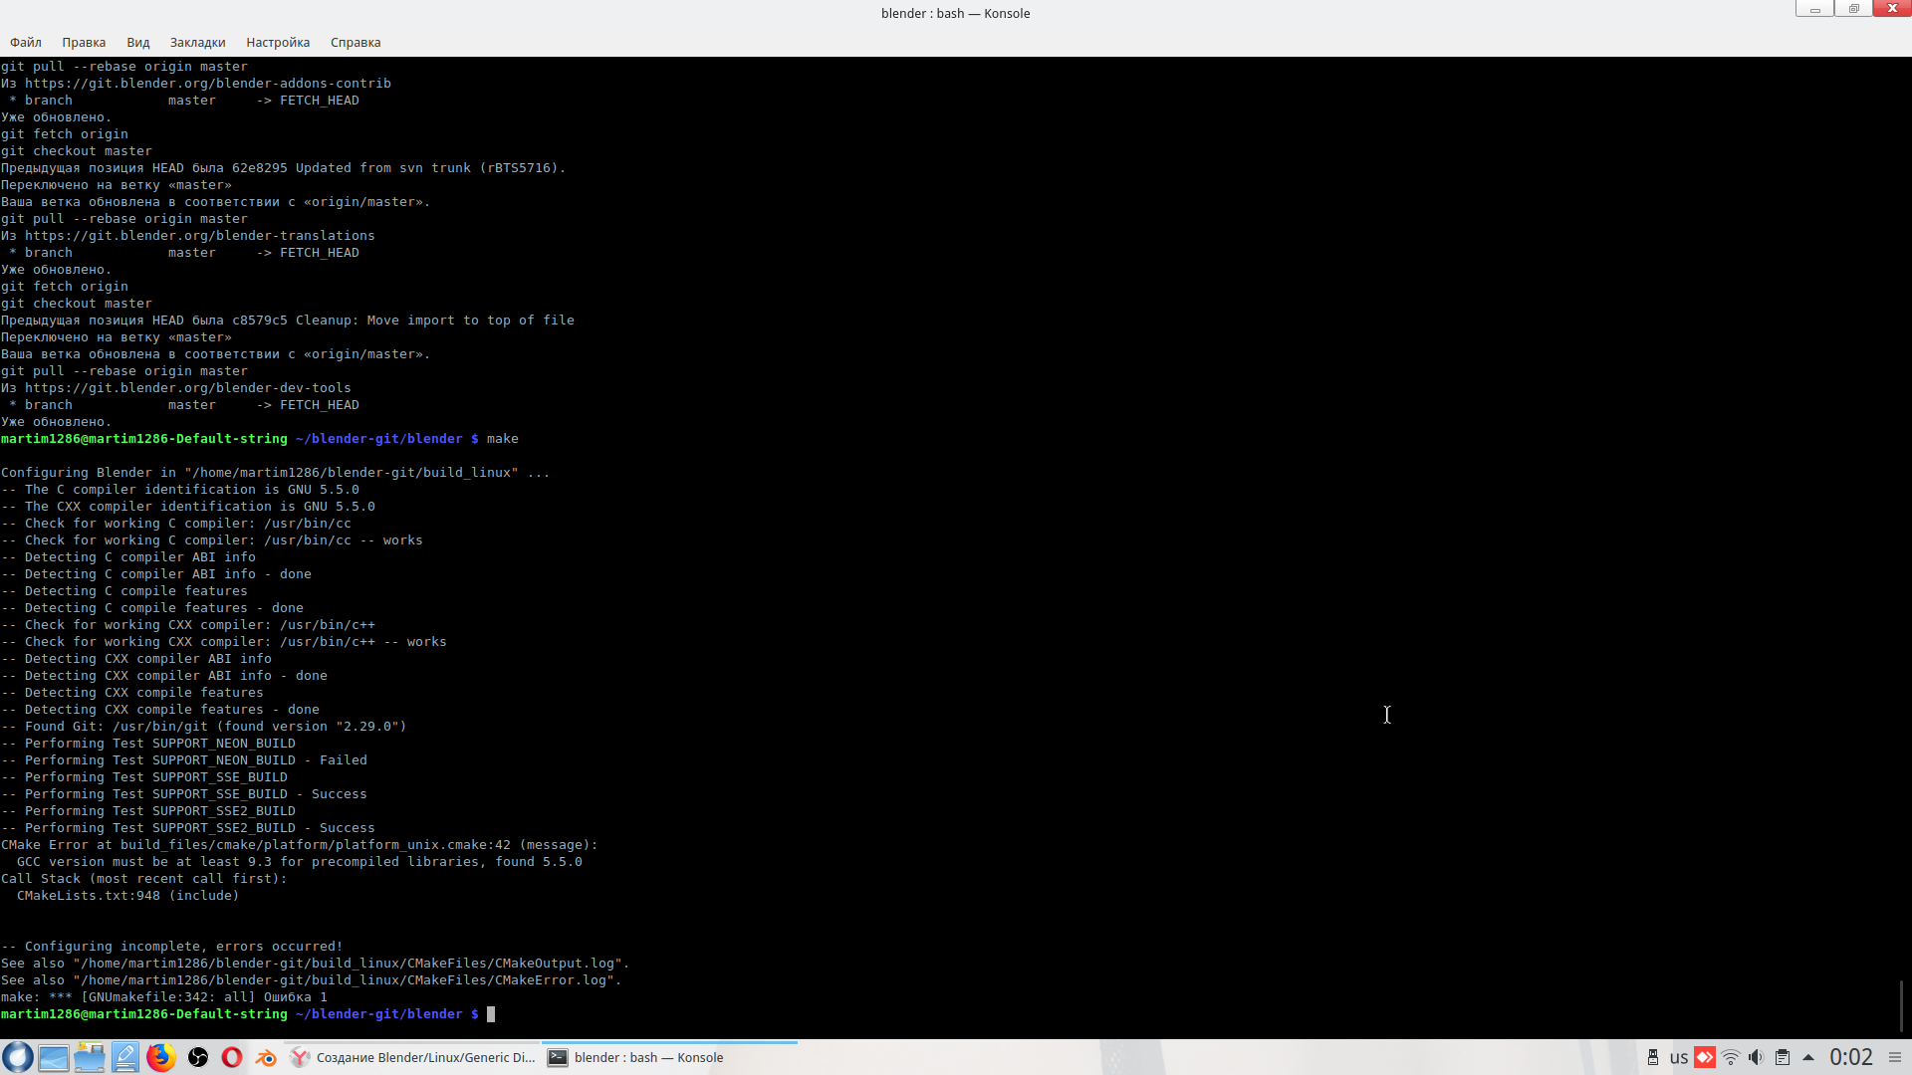Viewport: 1912px width, 1075px height.
Task: Open the volume control tray icon
Action: pos(1757,1057)
